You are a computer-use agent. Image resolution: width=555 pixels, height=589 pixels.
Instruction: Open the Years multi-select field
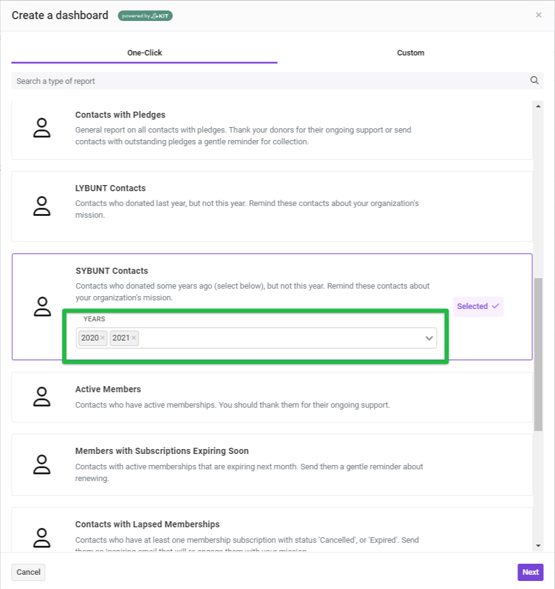pyautogui.click(x=256, y=338)
